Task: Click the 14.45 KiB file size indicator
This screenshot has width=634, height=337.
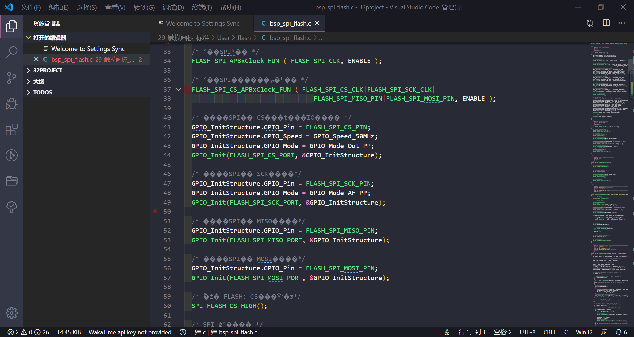Action: coord(69,332)
